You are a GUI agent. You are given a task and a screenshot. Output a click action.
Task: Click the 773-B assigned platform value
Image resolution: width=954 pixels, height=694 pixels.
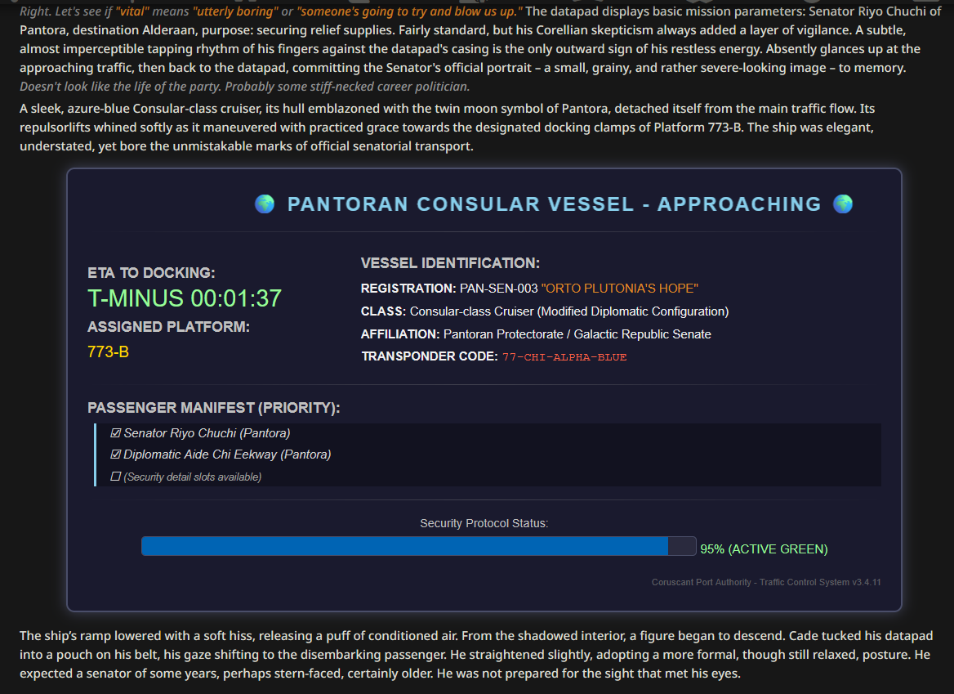[x=109, y=351]
